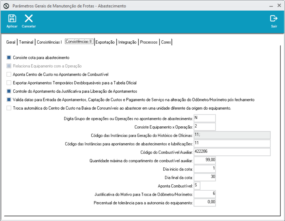Enable Aponta Centro de Custo checkbox
The width and height of the screenshot is (285, 221).
9,74
